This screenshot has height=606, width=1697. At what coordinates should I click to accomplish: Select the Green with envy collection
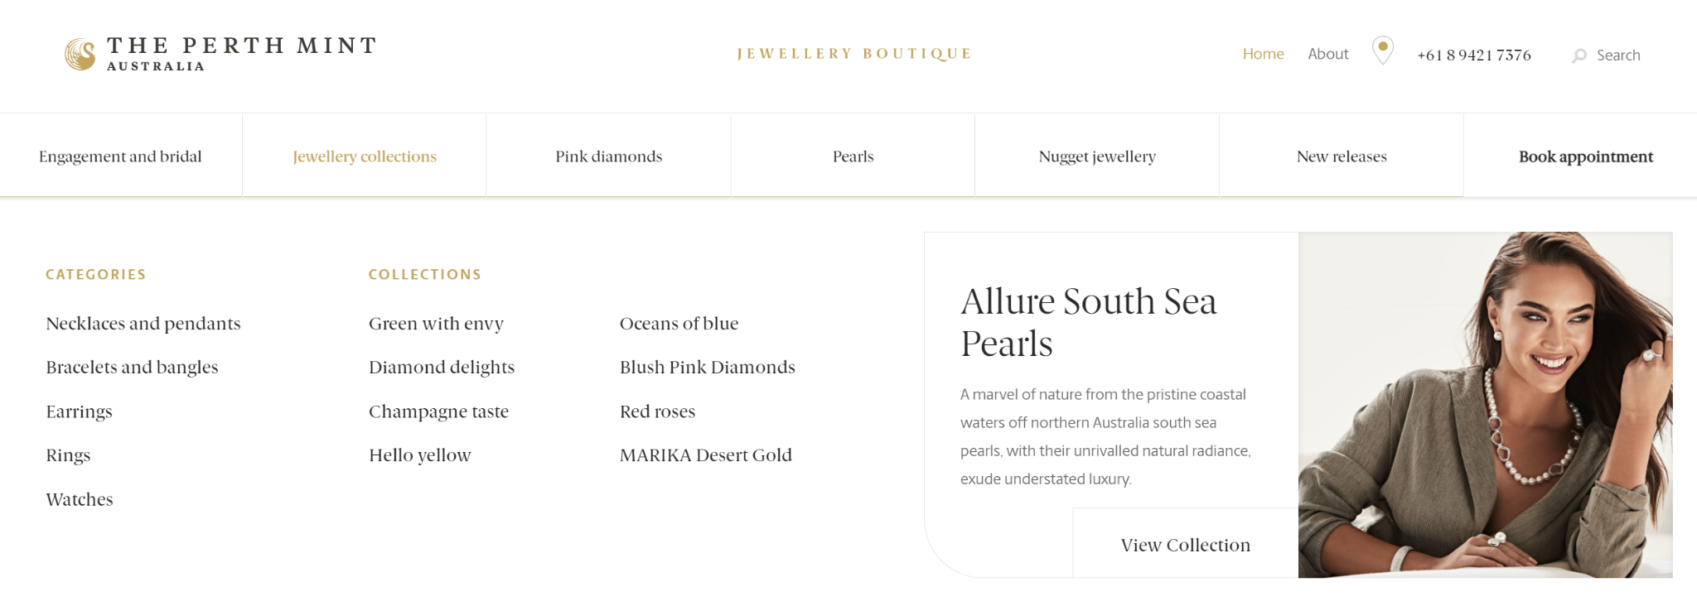(x=436, y=324)
